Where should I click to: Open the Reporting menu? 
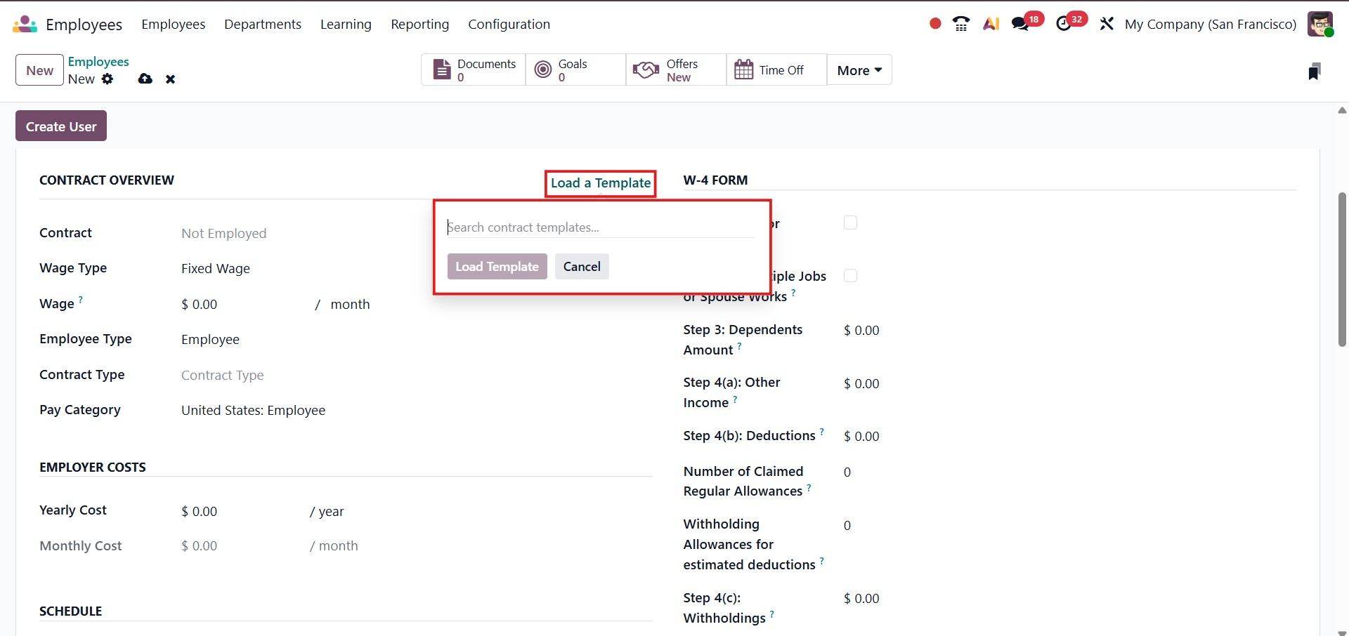419,24
